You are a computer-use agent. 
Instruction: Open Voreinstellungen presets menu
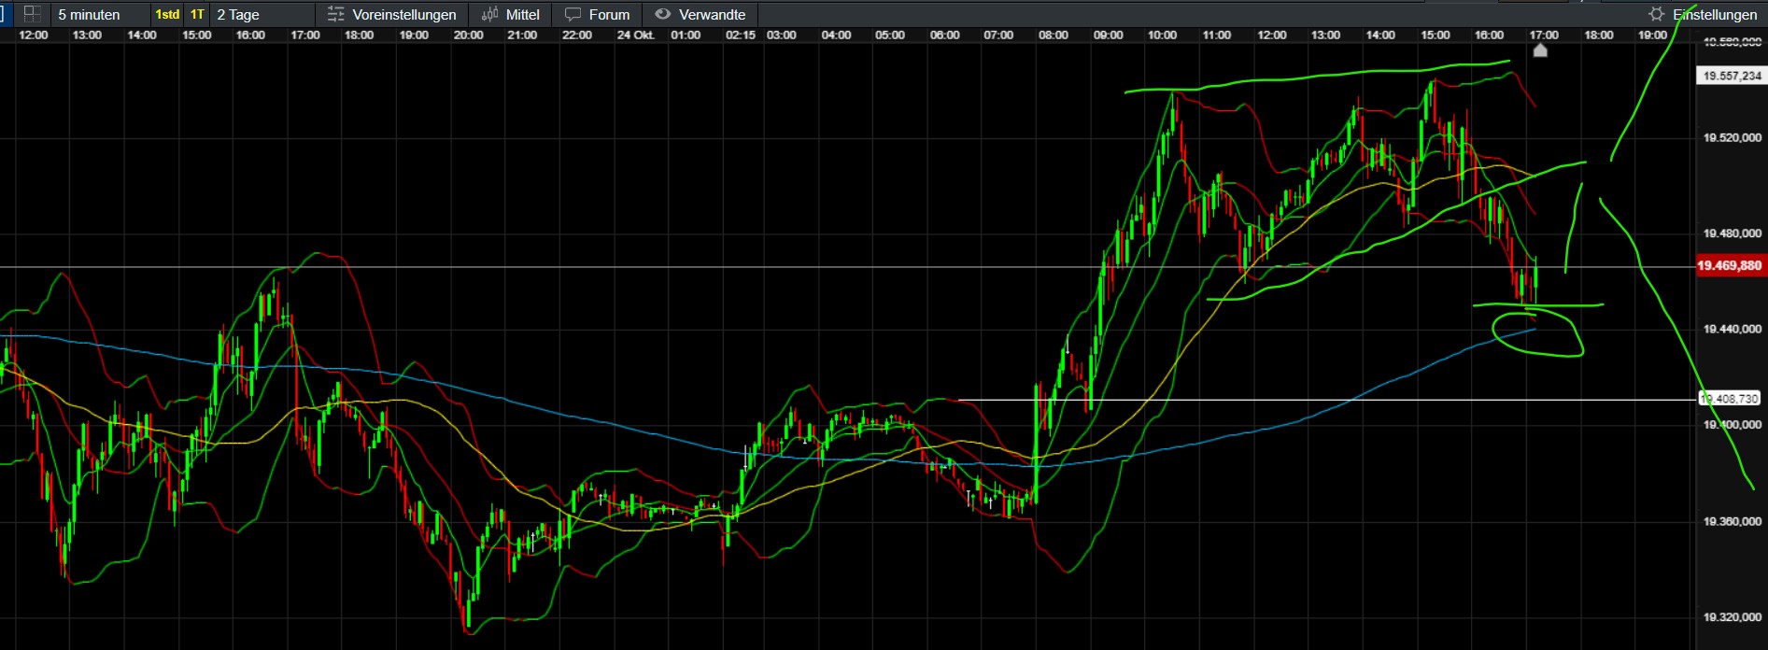pos(392,14)
